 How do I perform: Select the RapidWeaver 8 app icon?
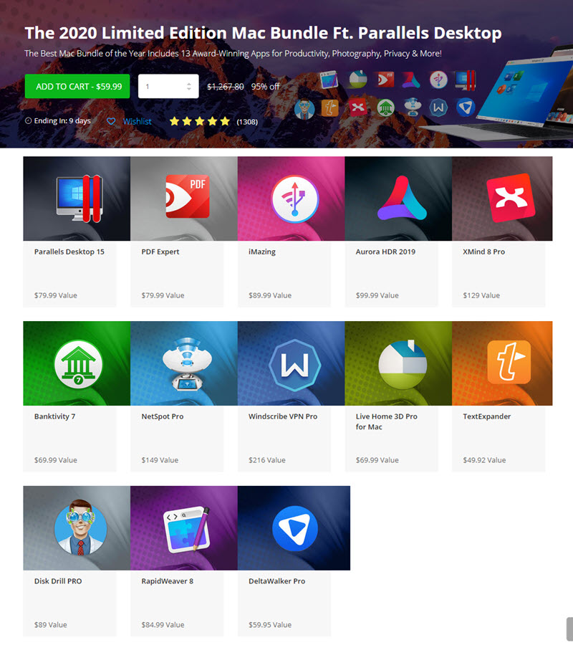click(186, 528)
